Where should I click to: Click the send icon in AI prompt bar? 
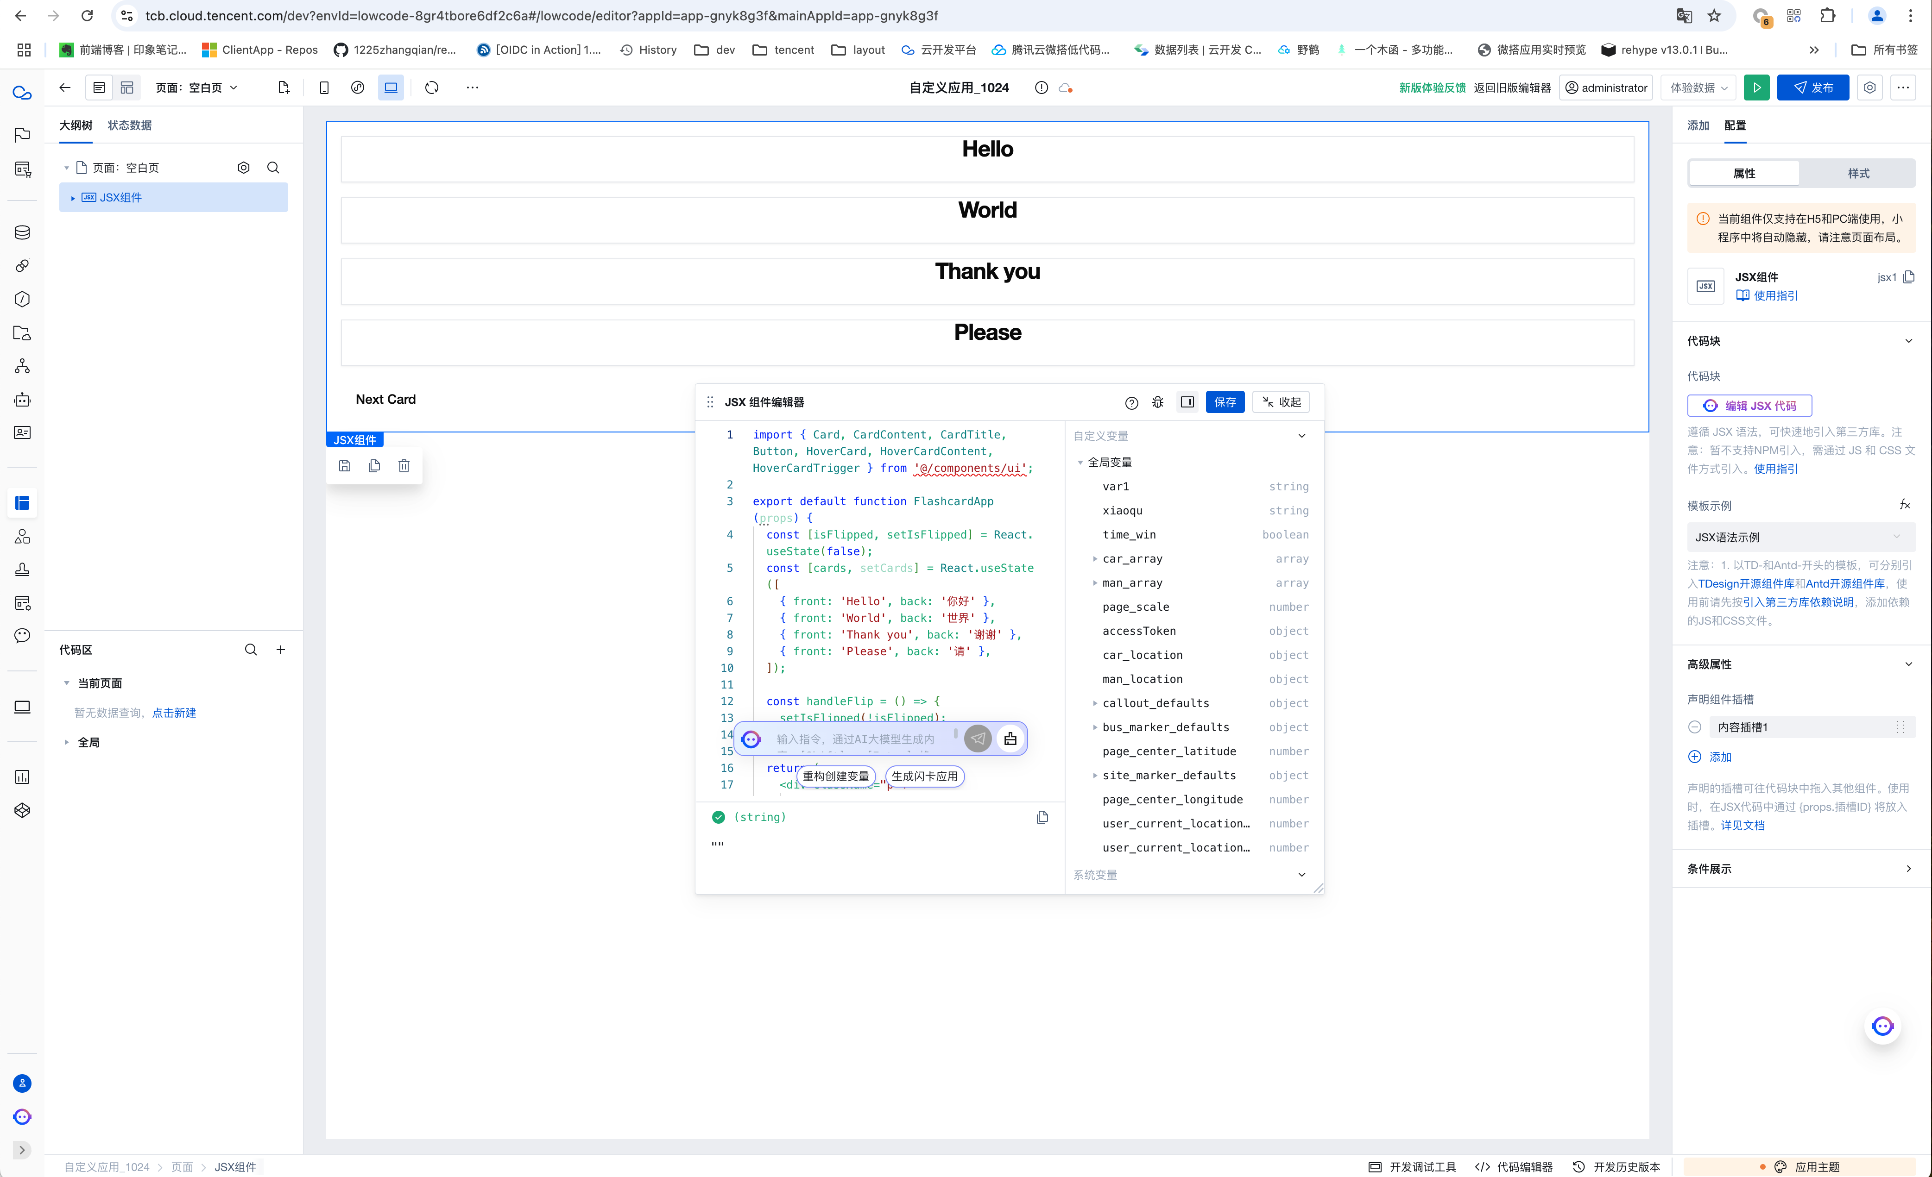(x=978, y=739)
